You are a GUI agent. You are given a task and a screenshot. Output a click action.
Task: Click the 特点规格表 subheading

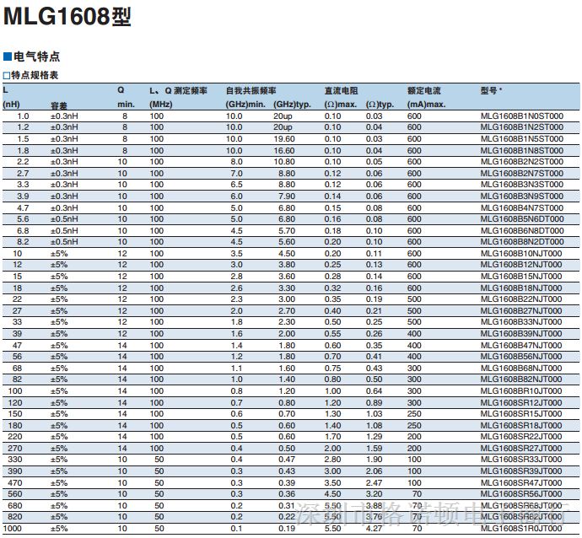[x=35, y=75]
